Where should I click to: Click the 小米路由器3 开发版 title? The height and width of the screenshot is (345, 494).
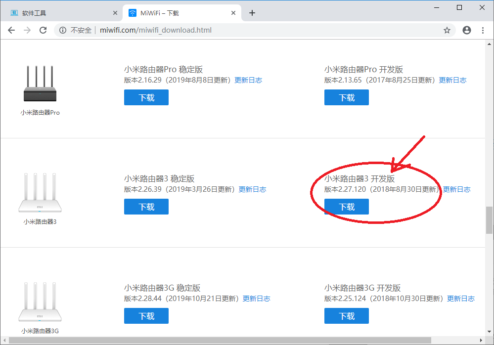pyautogui.click(x=359, y=179)
